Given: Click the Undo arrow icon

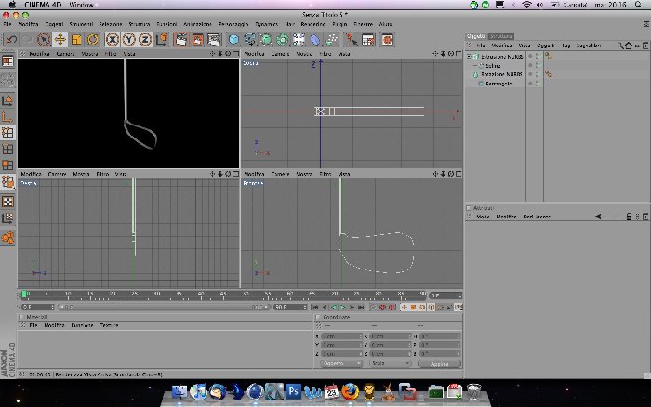Looking at the screenshot, I should pos(11,40).
